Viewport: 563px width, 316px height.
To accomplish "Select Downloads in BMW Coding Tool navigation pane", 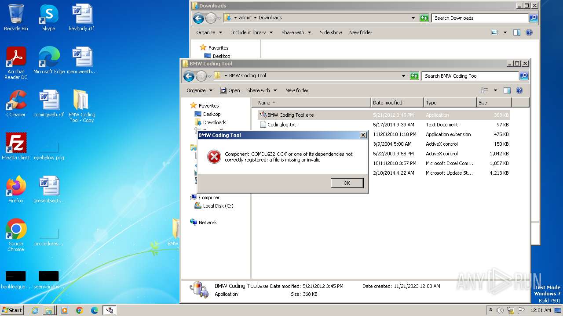I will coord(210,122).
